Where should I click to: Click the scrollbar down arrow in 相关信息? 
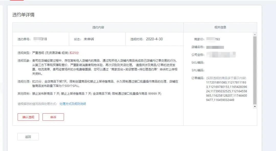255,107
